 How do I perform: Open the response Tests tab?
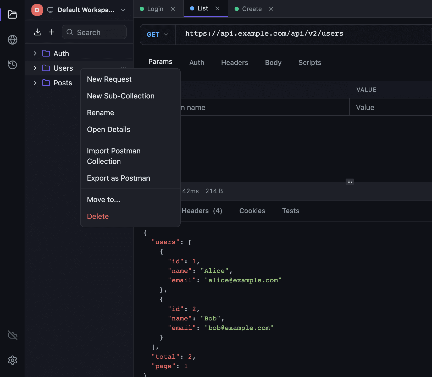tap(291, 211)
